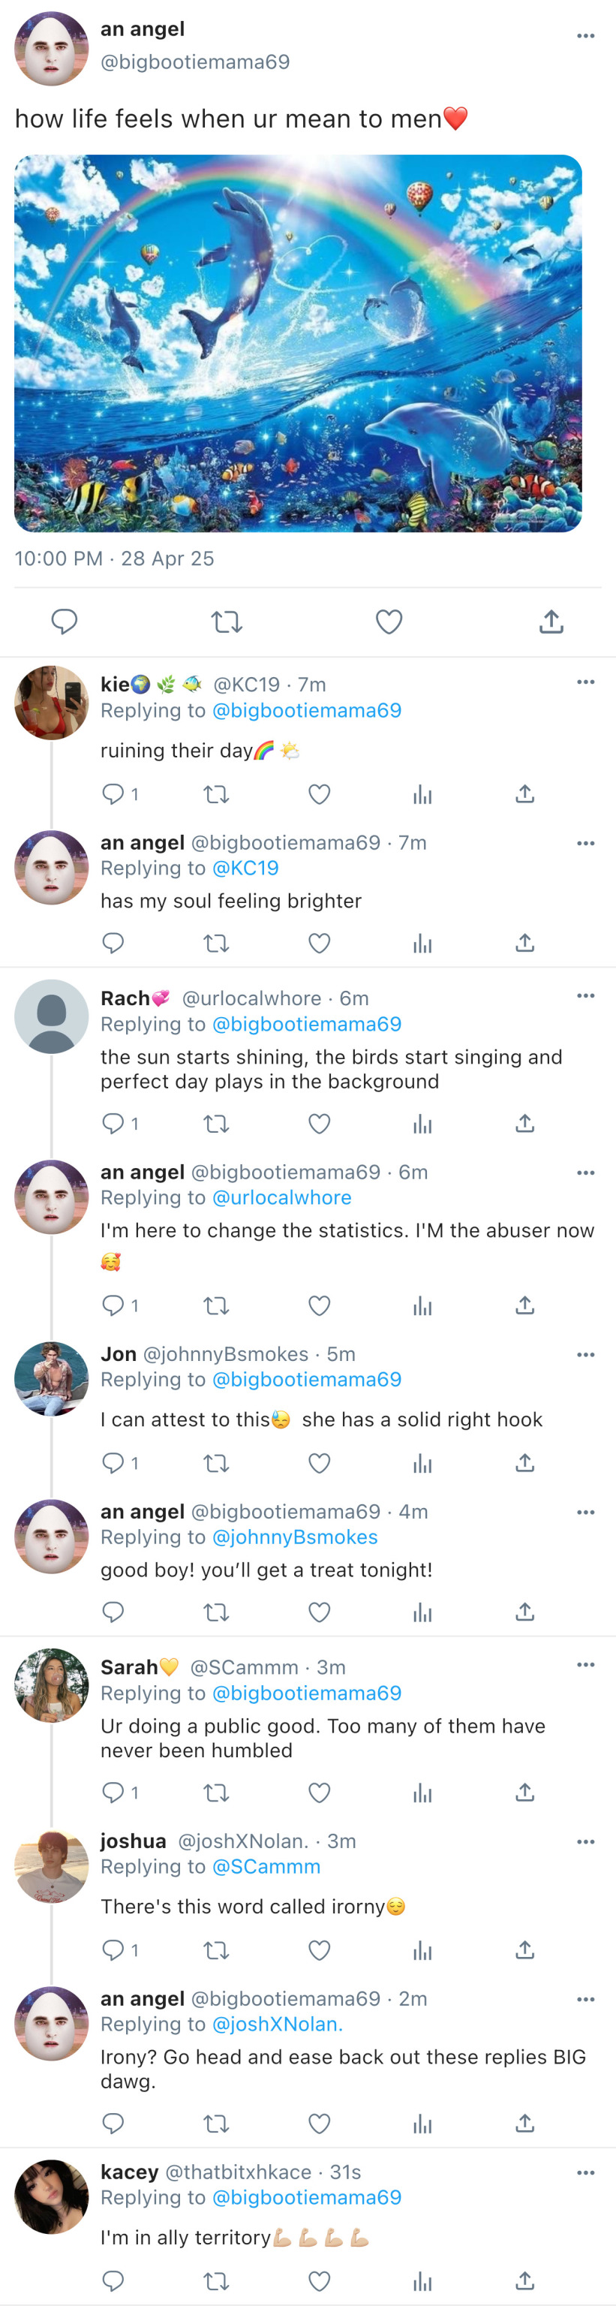Open more options menu on Rach's reply
This screenshot has height=2306, width=616.
585,996
